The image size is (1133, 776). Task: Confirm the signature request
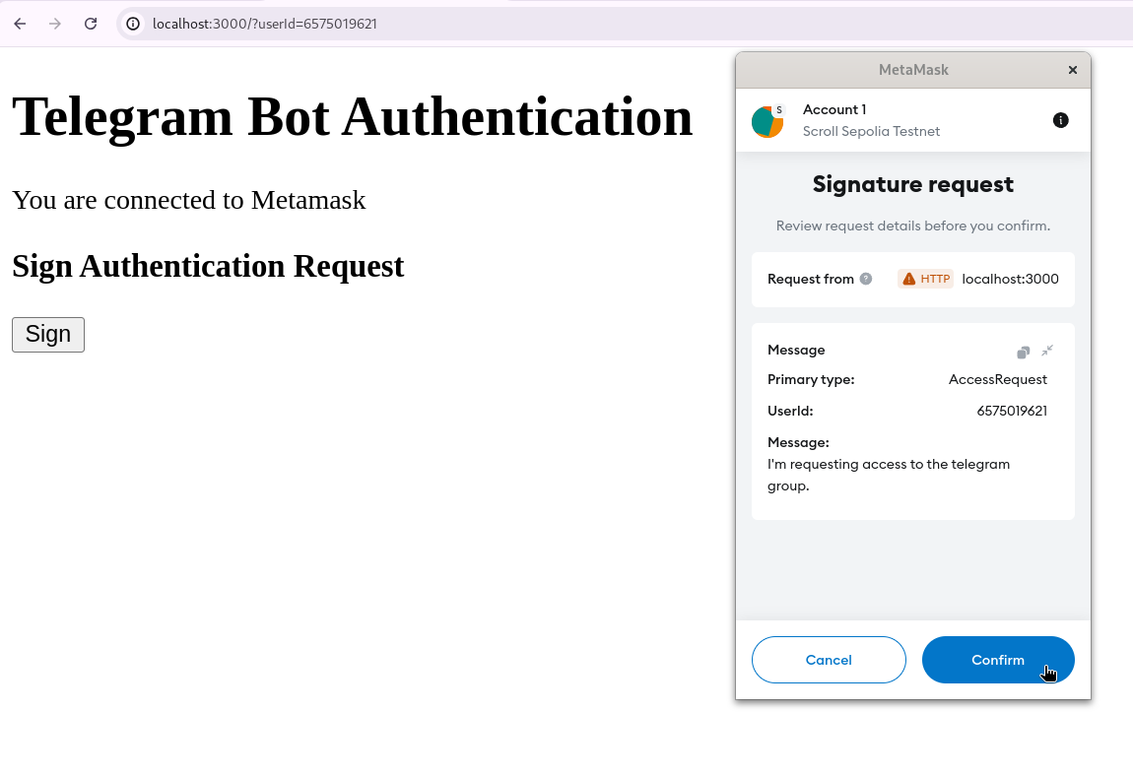click(x=997, y=660)
